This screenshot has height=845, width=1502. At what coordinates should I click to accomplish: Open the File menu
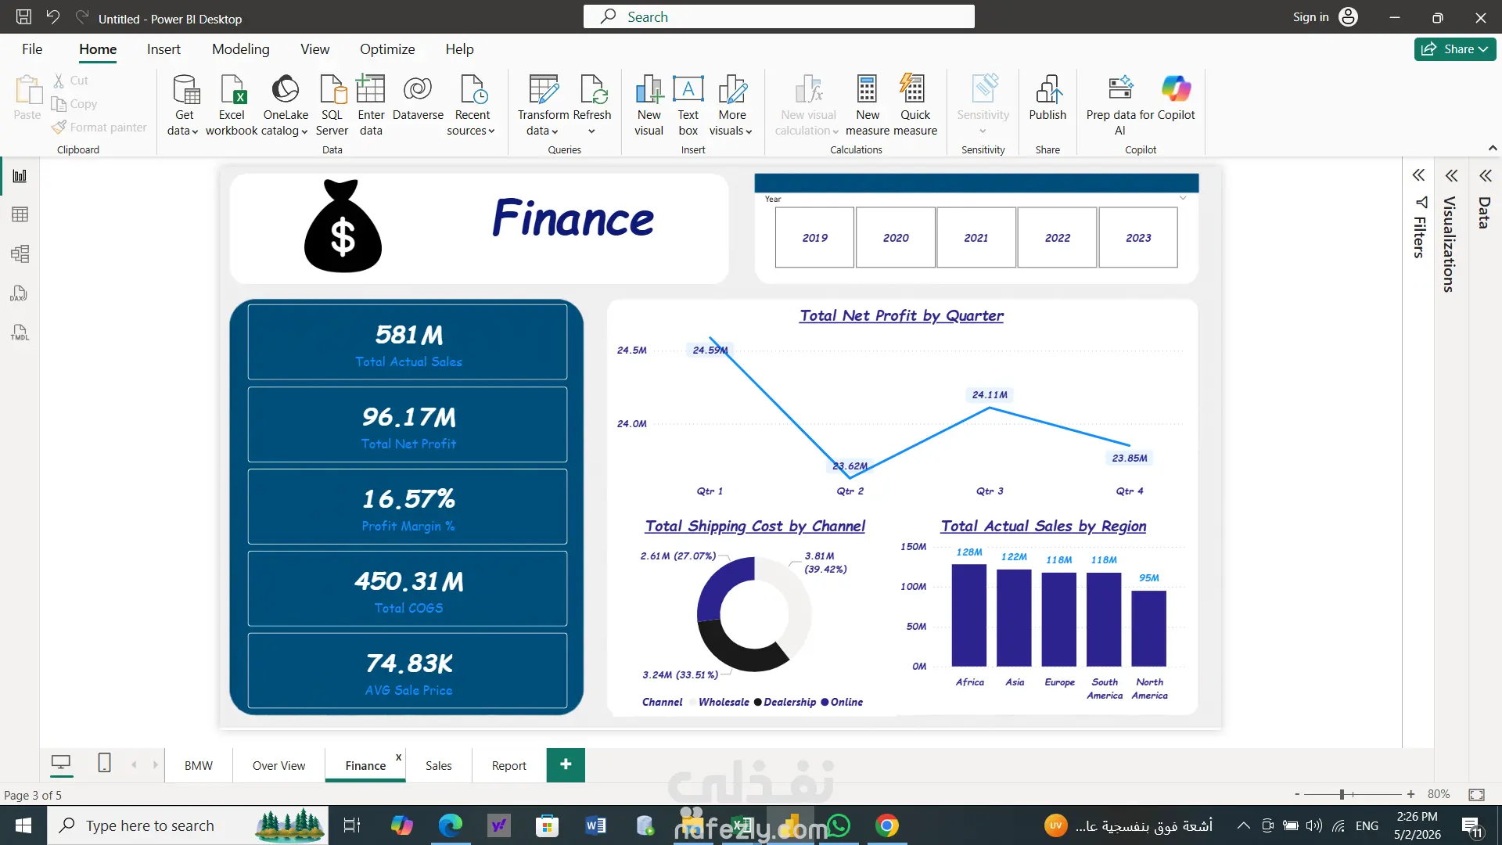[32, 49]
